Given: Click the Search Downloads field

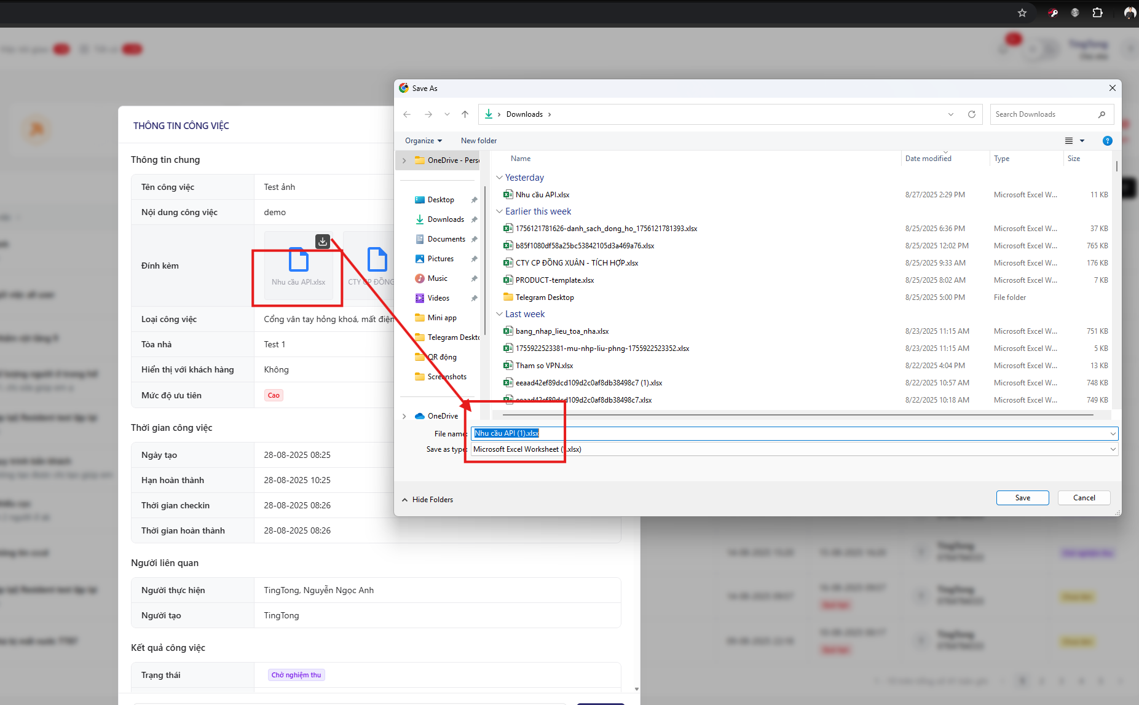Looking at the screenshot, I should [x=1045, y=114].
